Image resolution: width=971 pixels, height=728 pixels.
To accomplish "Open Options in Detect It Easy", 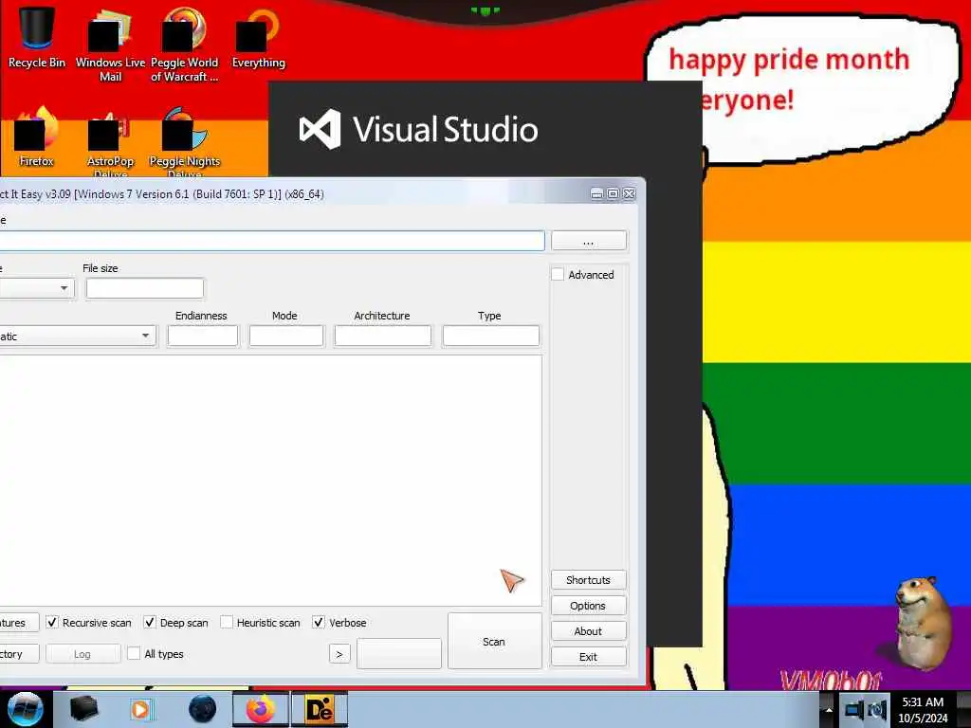I will point(588,606).
